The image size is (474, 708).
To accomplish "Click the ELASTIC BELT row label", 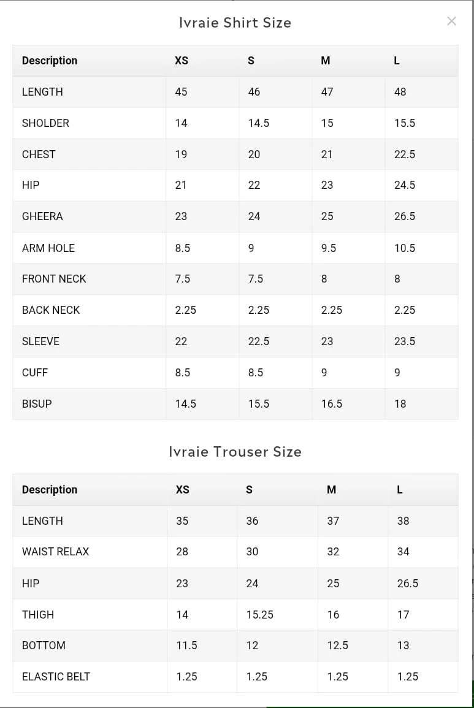I will click(x=56, y=677).
